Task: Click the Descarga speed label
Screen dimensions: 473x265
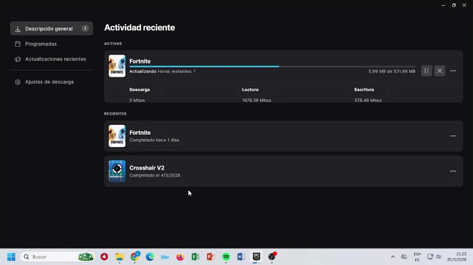Action: (139, 89)
